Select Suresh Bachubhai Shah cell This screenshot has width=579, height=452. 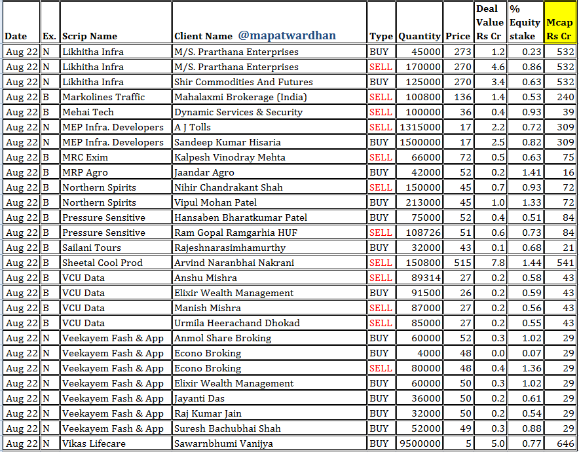click(x=269, y=428)
